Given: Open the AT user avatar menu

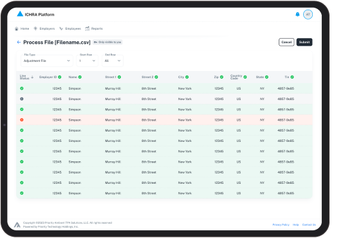Looking at the screenshot, I should point(308,14).
